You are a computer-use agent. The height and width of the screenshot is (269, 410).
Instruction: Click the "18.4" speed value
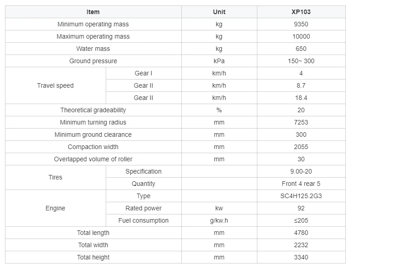tap(301, 98)
